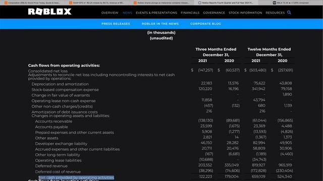Click the Operating lease non-cash expense label
The width and height of the screenshot is (323, 181).
[x=64, y=101]
